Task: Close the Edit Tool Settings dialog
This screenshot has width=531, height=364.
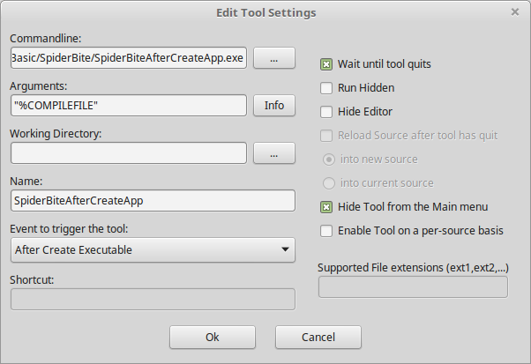Action: click(x=515, y=12)
